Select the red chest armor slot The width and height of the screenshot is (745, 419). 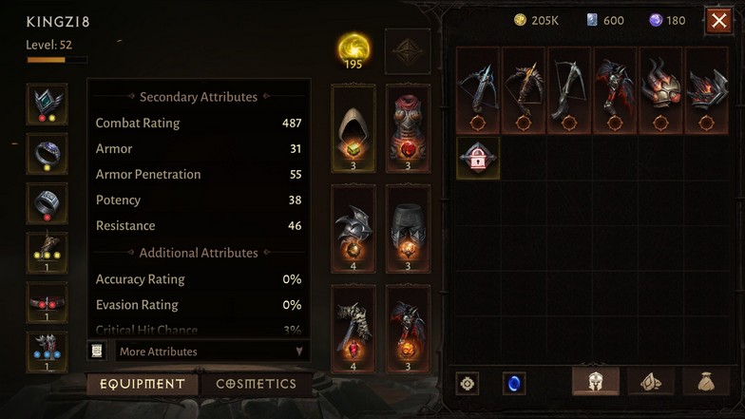408,129
